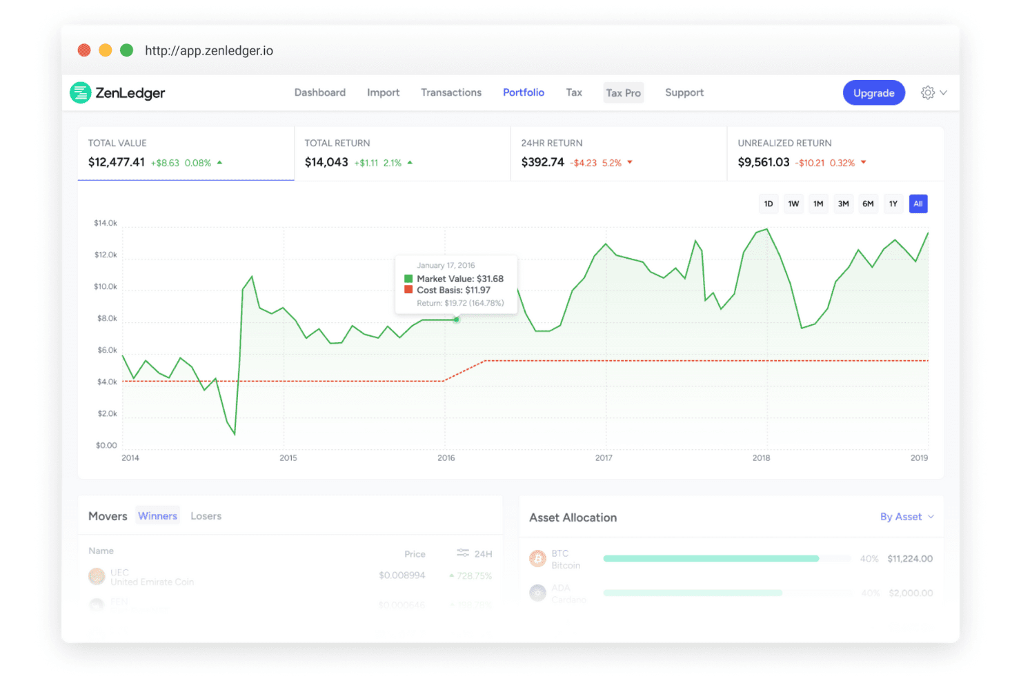The width and height of the screenshot is (1021, 681).
Task: Open the Tax menu item
Action: click(574, 92)
